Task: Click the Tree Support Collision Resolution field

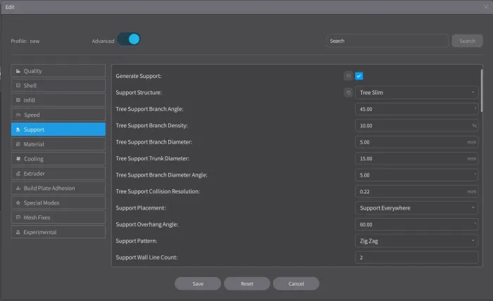Action: [417, 191]
